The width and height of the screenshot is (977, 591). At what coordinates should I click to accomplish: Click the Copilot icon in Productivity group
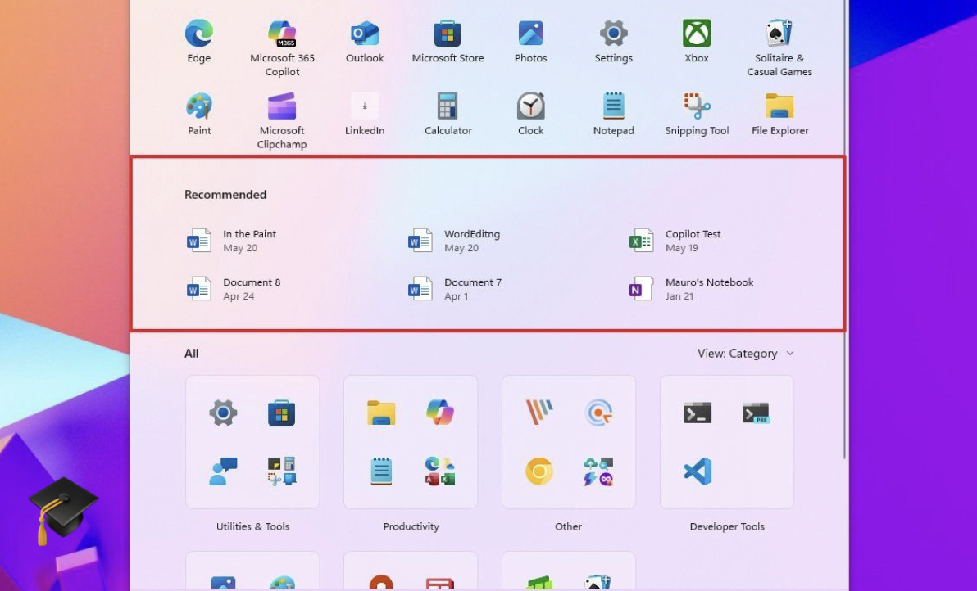coord(440,413)
